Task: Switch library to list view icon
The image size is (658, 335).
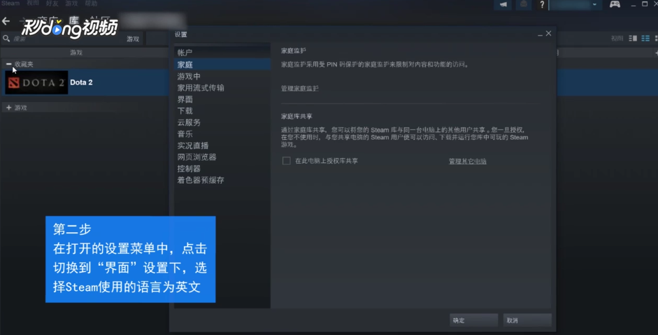Action: pyautogui.click(x=645, y=38)
